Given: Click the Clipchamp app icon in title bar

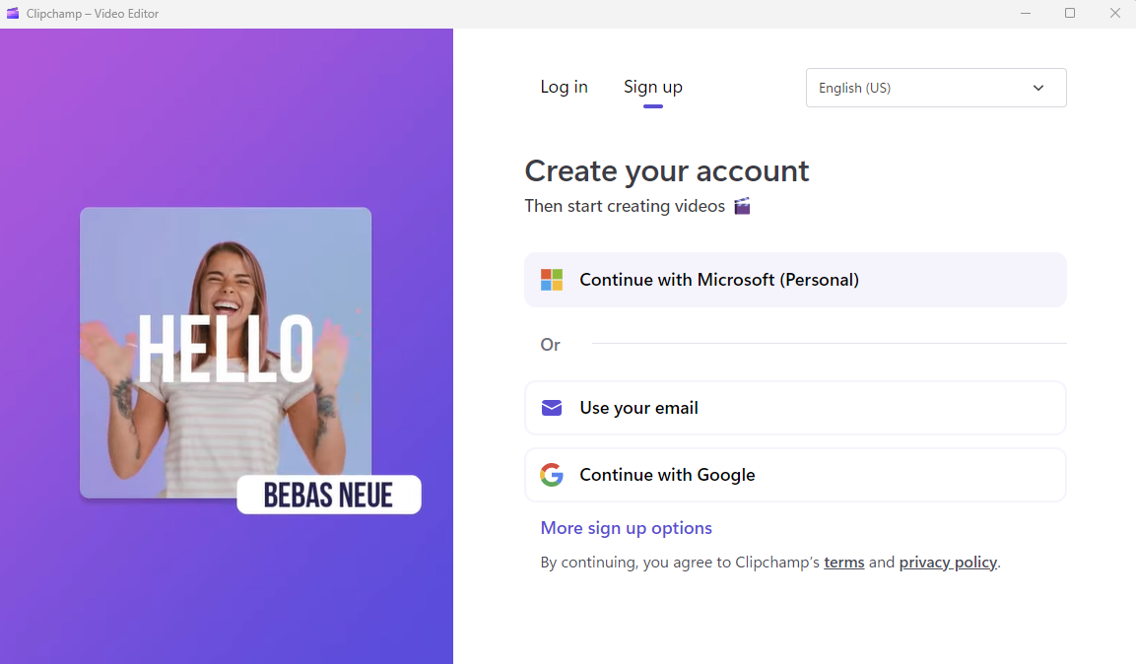Looking at the screenshot, I should pos(13,14).
